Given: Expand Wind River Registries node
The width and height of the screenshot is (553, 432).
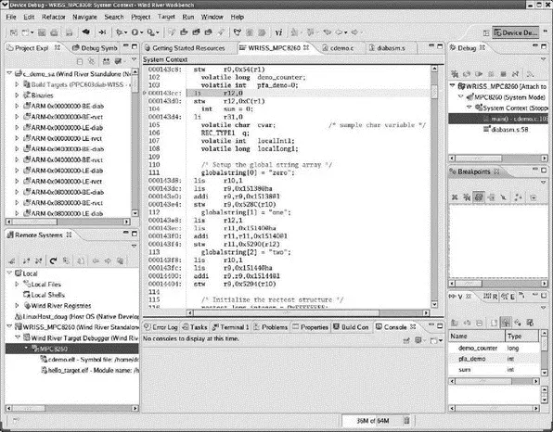Looking at the screenshot, I should point(17,306).
